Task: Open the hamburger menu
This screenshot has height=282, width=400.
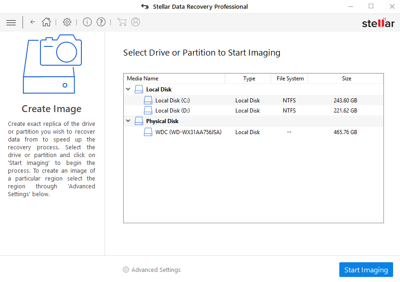Action: coord(11,23)
